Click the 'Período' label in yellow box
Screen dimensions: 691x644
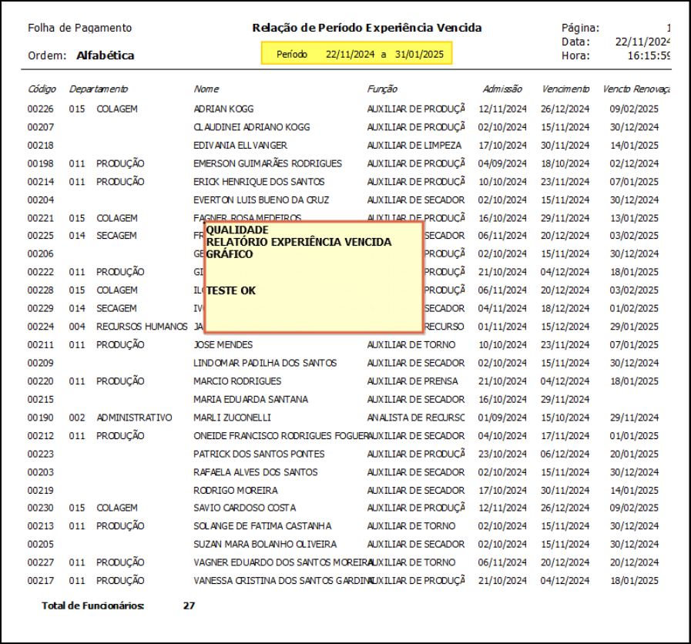292,54
